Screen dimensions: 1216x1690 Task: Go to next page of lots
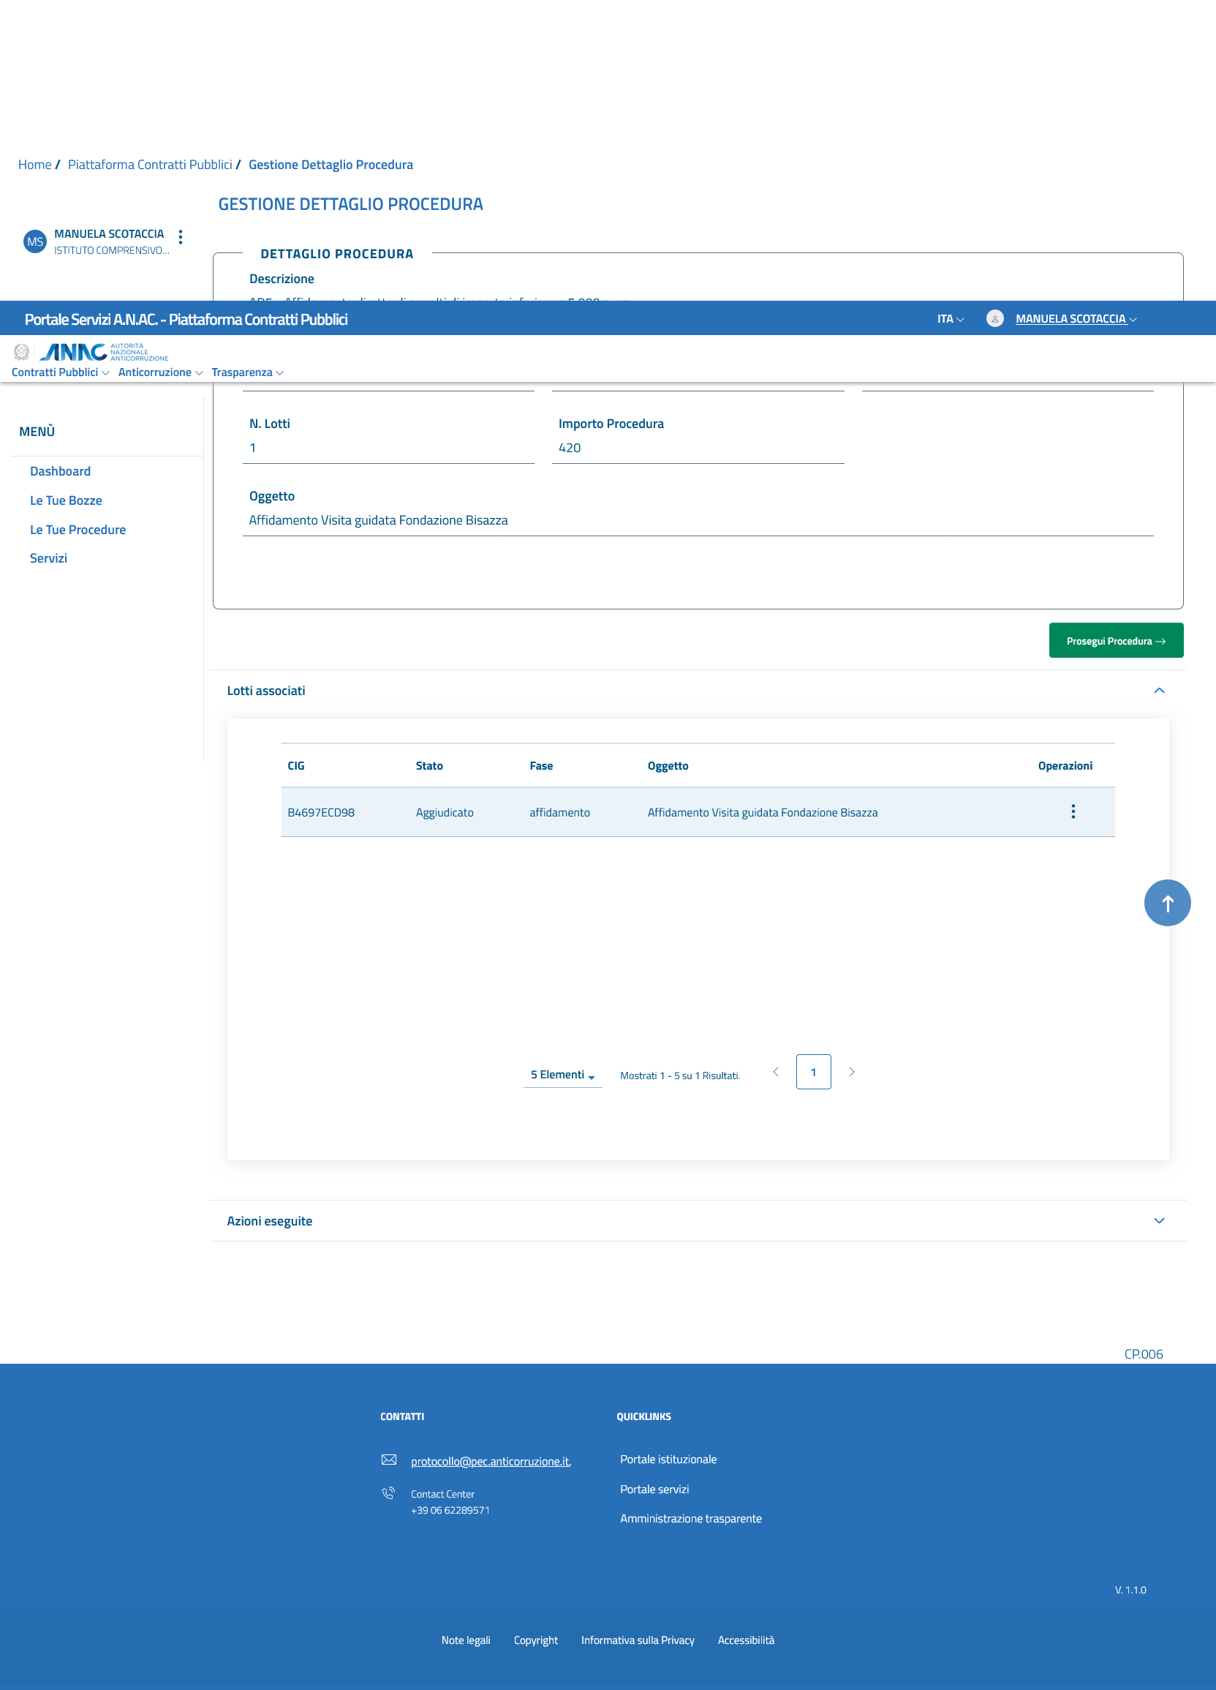pos(851,1072)
